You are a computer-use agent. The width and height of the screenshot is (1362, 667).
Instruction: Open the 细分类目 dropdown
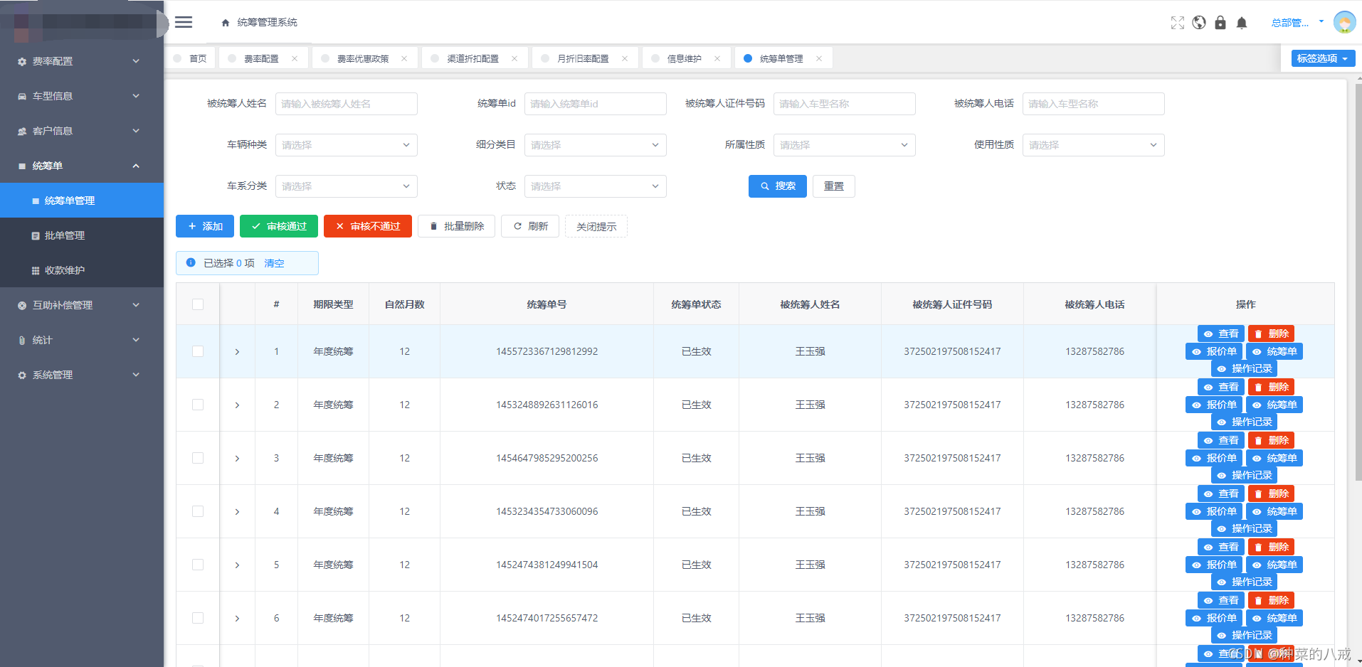click(596, 145)
